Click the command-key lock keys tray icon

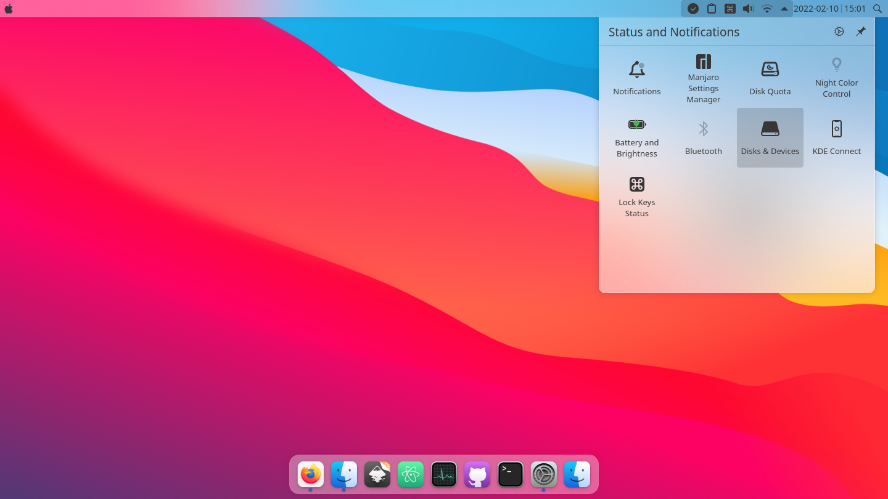(730, 9)
